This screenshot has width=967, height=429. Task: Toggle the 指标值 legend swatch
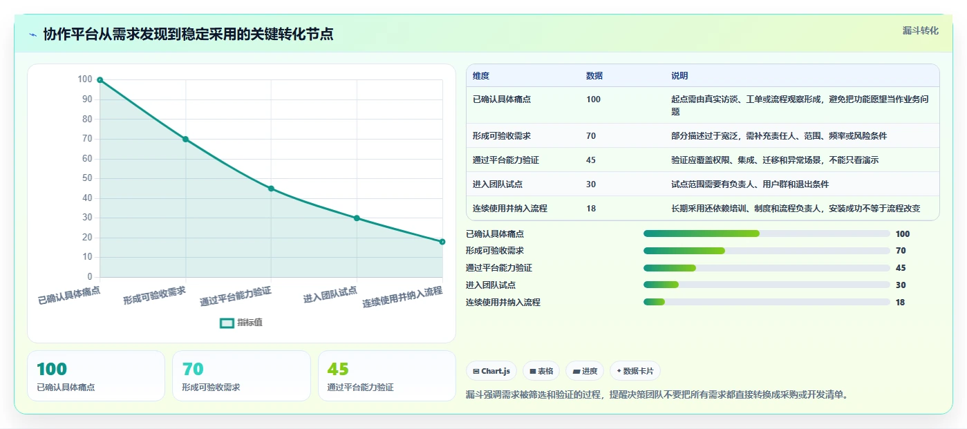coord(227,323)
